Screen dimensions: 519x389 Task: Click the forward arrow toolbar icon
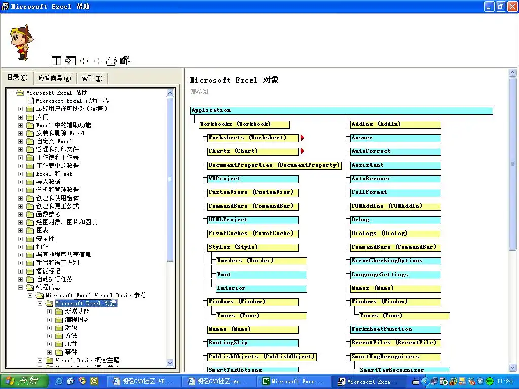click(x=98, y=61)
